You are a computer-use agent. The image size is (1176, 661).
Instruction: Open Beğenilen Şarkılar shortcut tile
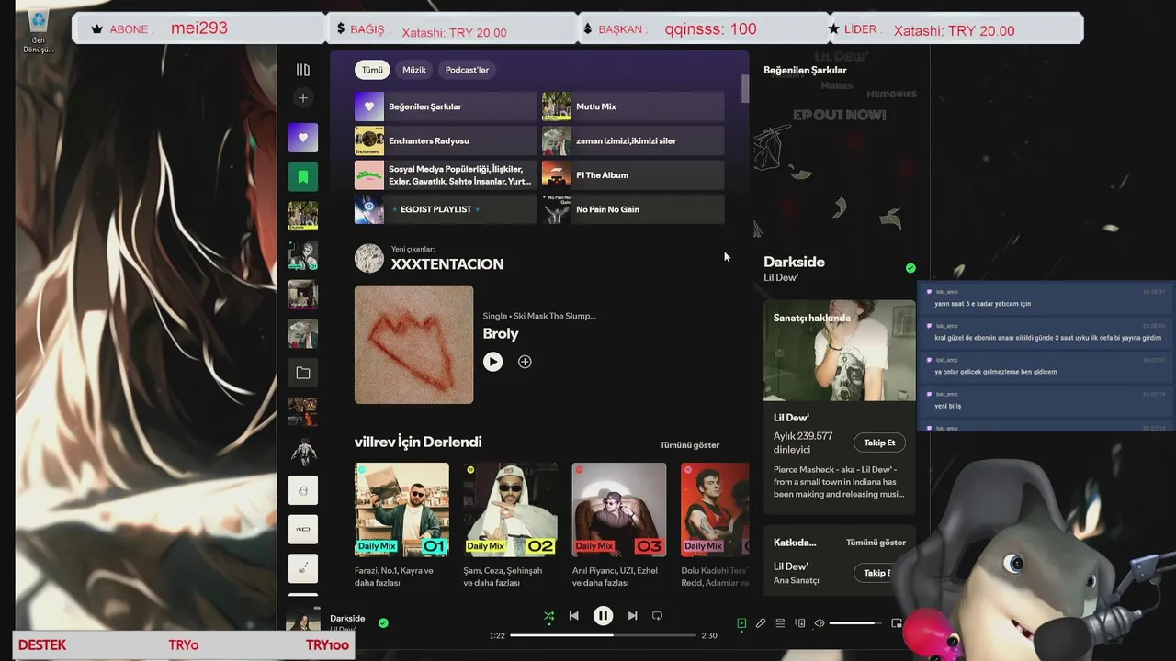446,106
